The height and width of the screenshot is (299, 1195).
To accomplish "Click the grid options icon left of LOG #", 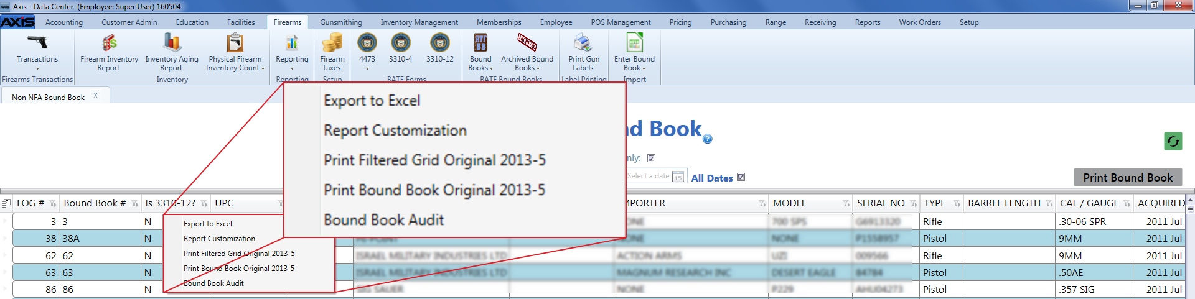I will pyautogui.click(x=6, y=203).
